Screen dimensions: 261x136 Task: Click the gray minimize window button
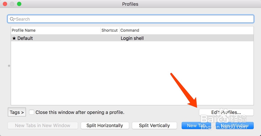(x=12, y=4)
